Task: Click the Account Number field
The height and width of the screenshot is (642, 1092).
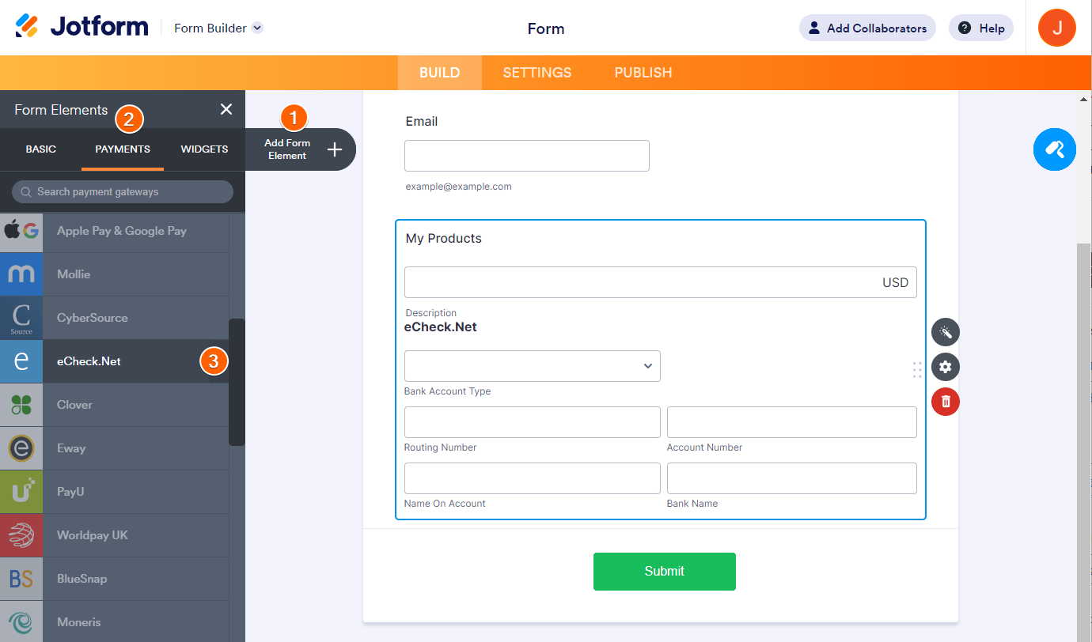Action: point(792,422)
